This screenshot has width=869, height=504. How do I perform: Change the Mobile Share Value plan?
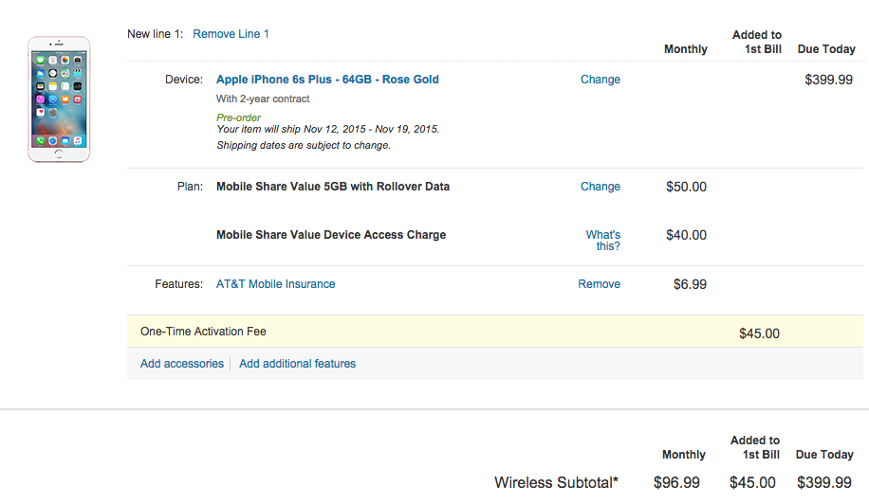click(x=601, y=187)
